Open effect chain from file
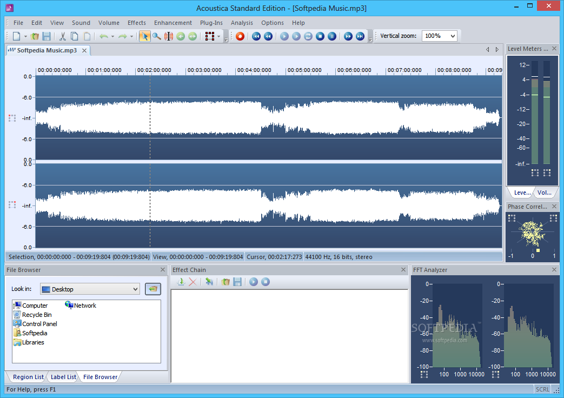This screenshot has width=564, height=398. [x=225, y=282]
